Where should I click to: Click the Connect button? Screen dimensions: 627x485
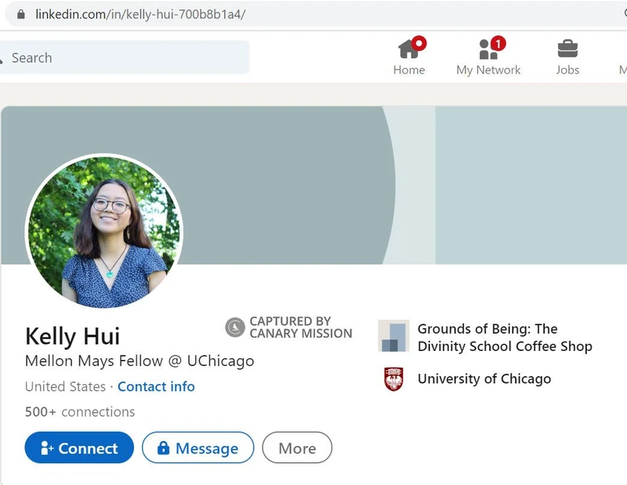click(x=79, y=447)
